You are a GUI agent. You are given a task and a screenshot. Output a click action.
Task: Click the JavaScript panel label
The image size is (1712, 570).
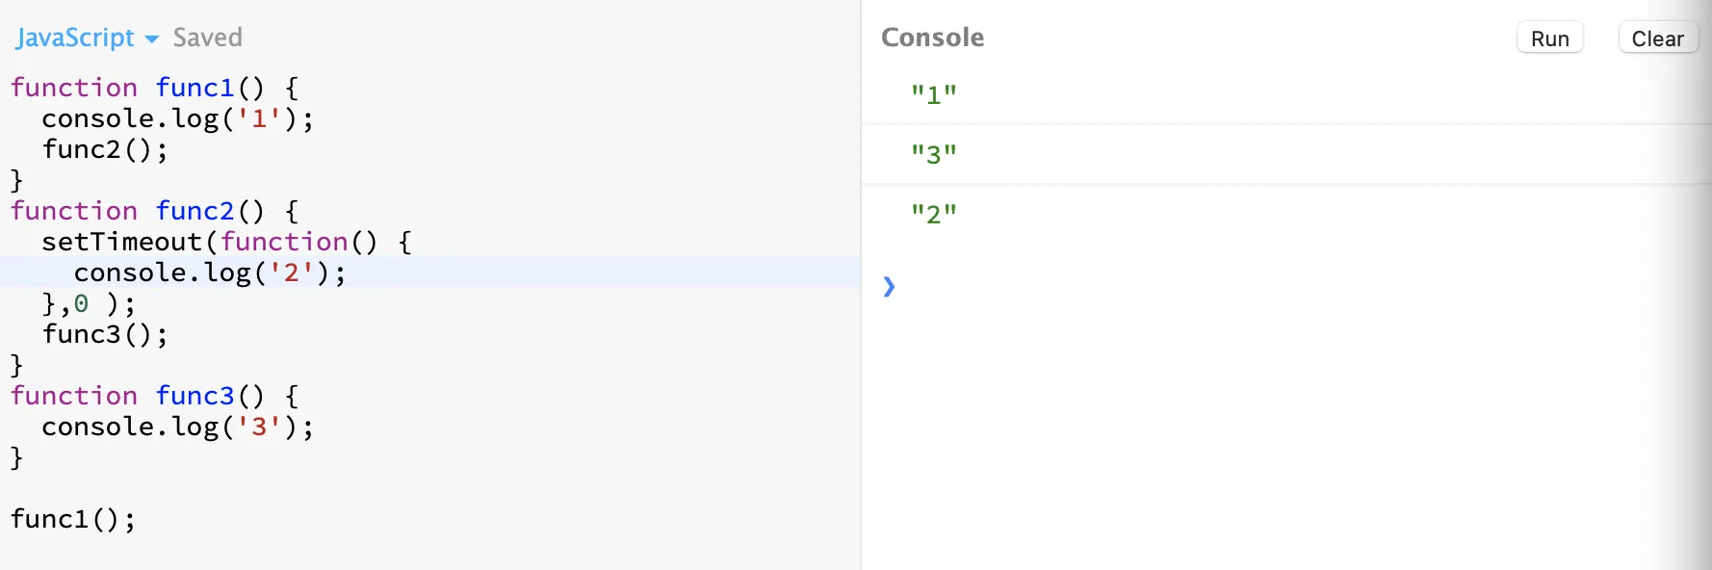tap(75, 38)
